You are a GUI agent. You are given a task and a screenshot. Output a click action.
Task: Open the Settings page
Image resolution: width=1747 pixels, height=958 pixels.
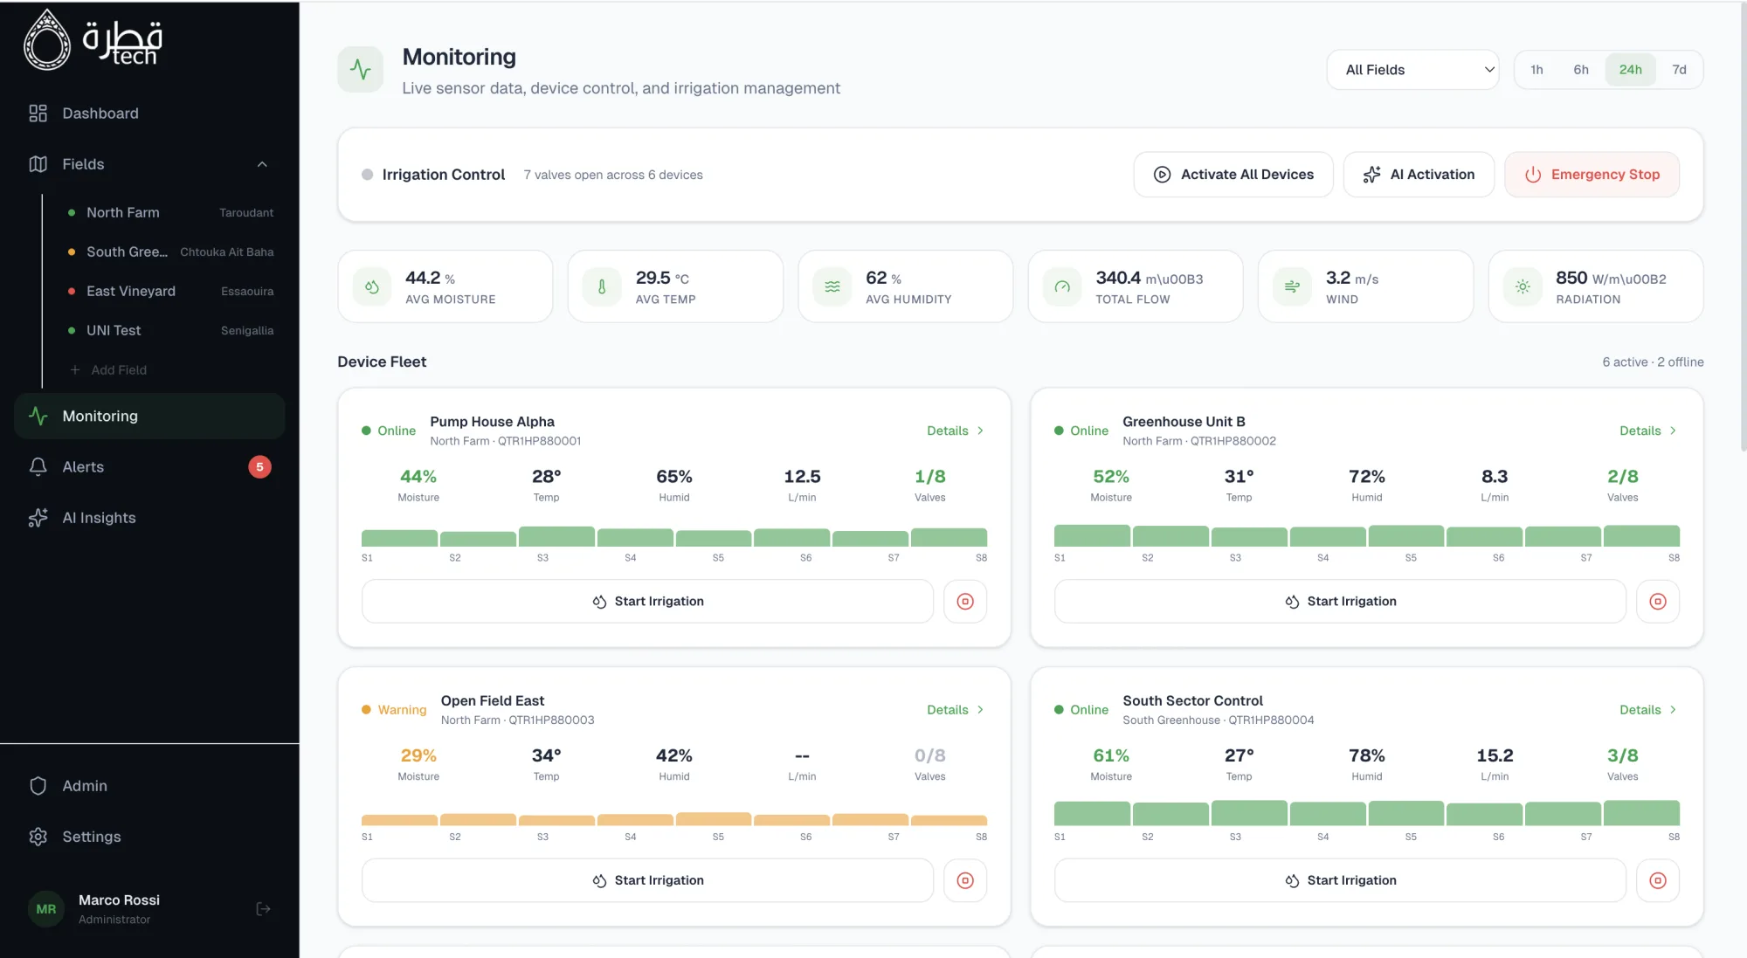(x=149, y=837)
